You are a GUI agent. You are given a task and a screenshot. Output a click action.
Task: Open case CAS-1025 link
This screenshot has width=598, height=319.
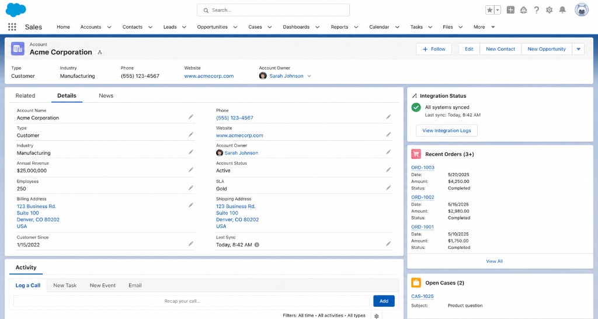422,296
